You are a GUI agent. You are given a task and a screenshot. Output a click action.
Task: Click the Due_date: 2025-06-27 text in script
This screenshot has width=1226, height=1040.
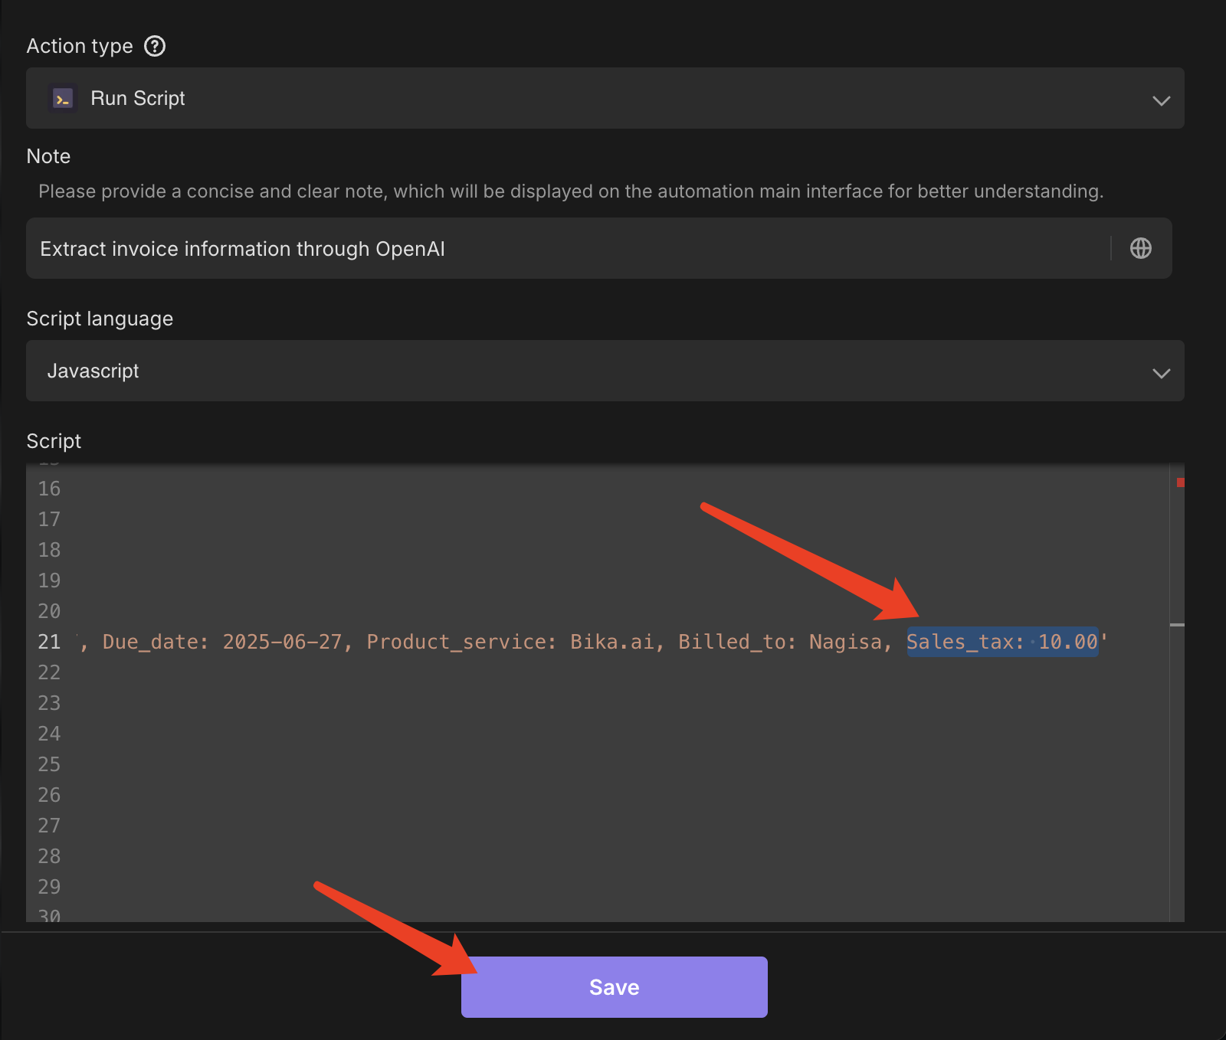pyautogui.click(x=222, y=642)
